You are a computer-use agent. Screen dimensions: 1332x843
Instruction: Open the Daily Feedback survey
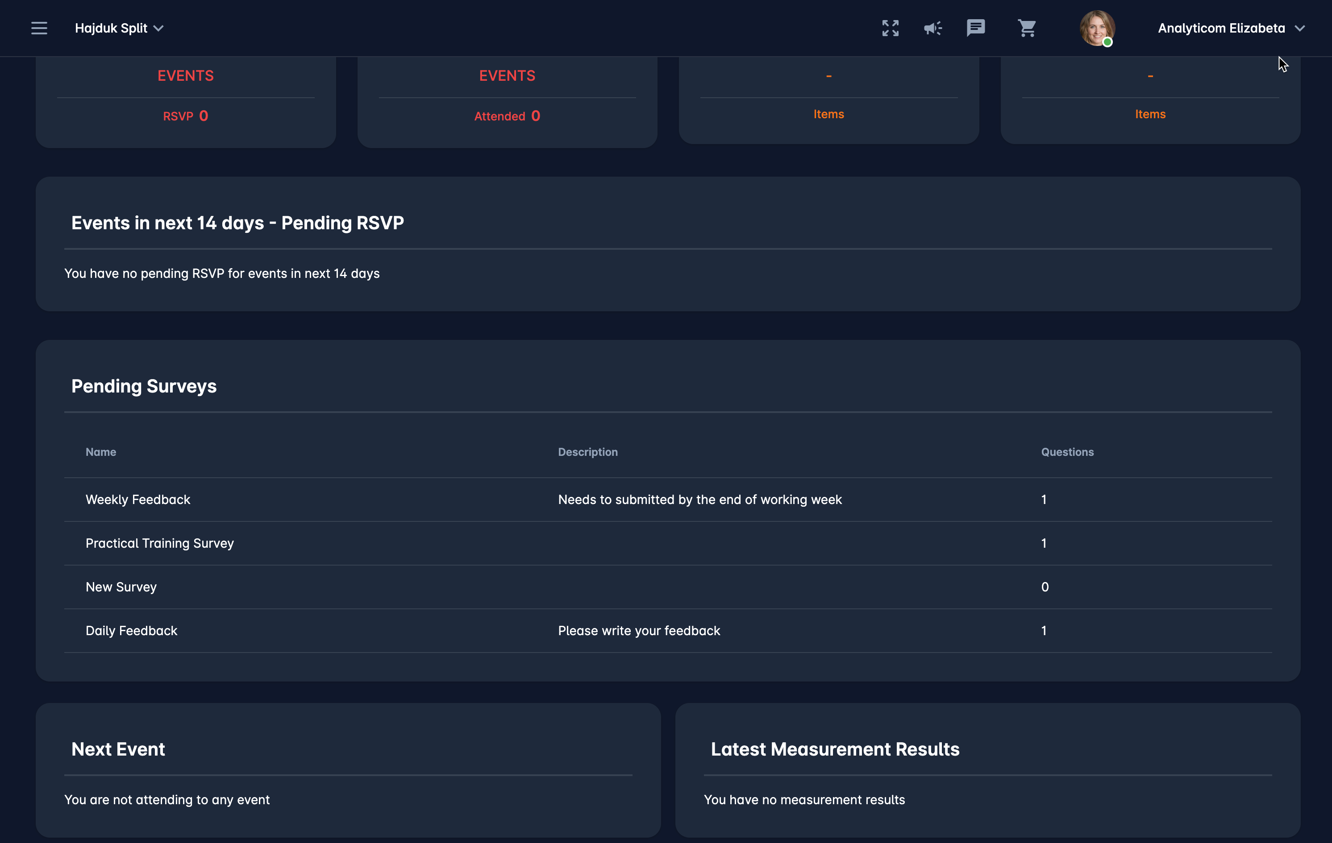coord(131,631)
